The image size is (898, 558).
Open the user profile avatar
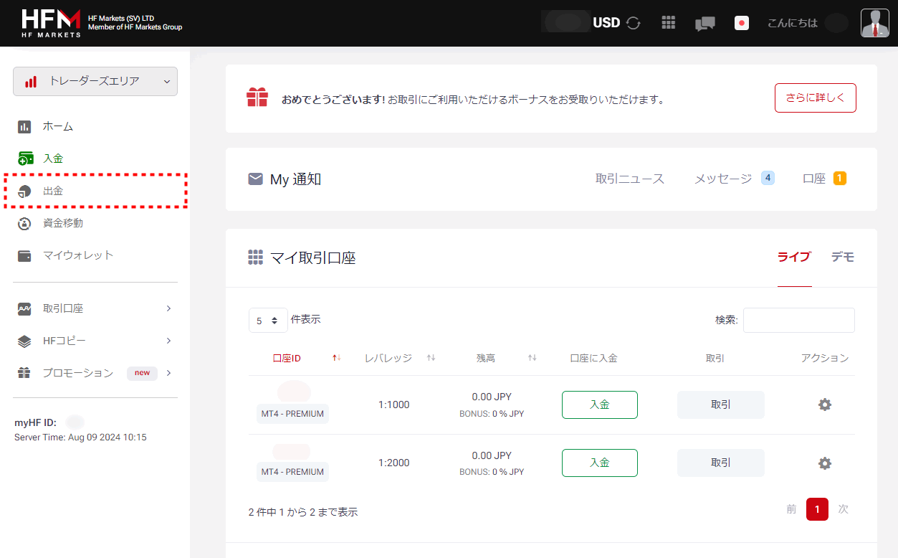pos(874,23)
